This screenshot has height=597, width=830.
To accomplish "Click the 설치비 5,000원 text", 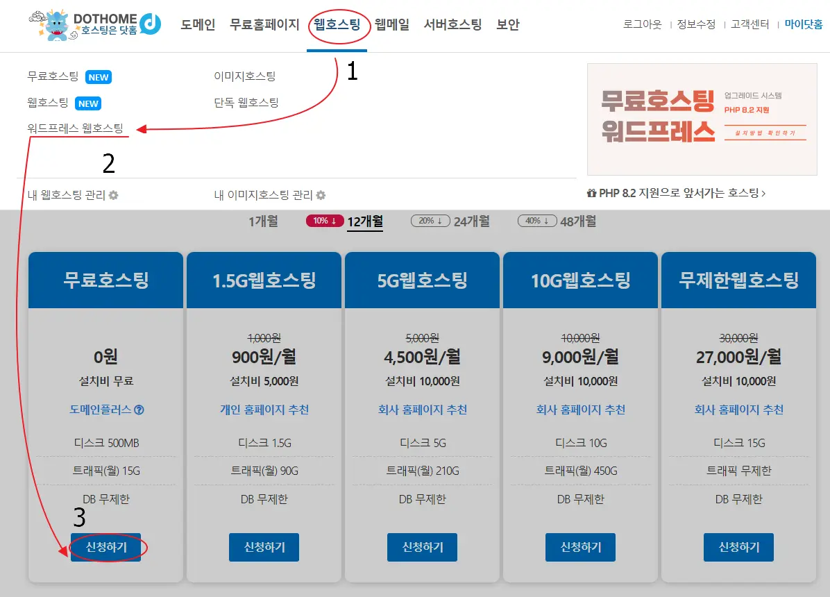I will pos(264,381).
